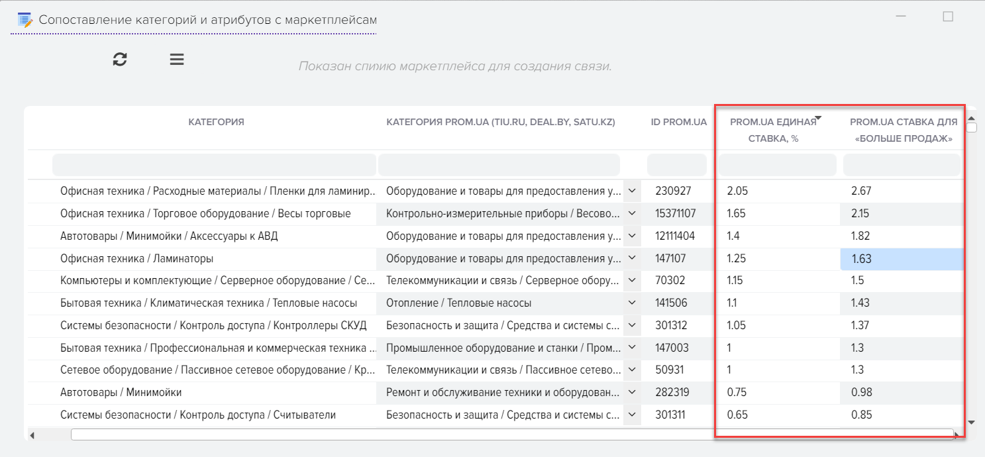The height and width of the screenshot is (457, 985).
Task: Click the ID PROM.UA column header
Action: click(678, 122)
